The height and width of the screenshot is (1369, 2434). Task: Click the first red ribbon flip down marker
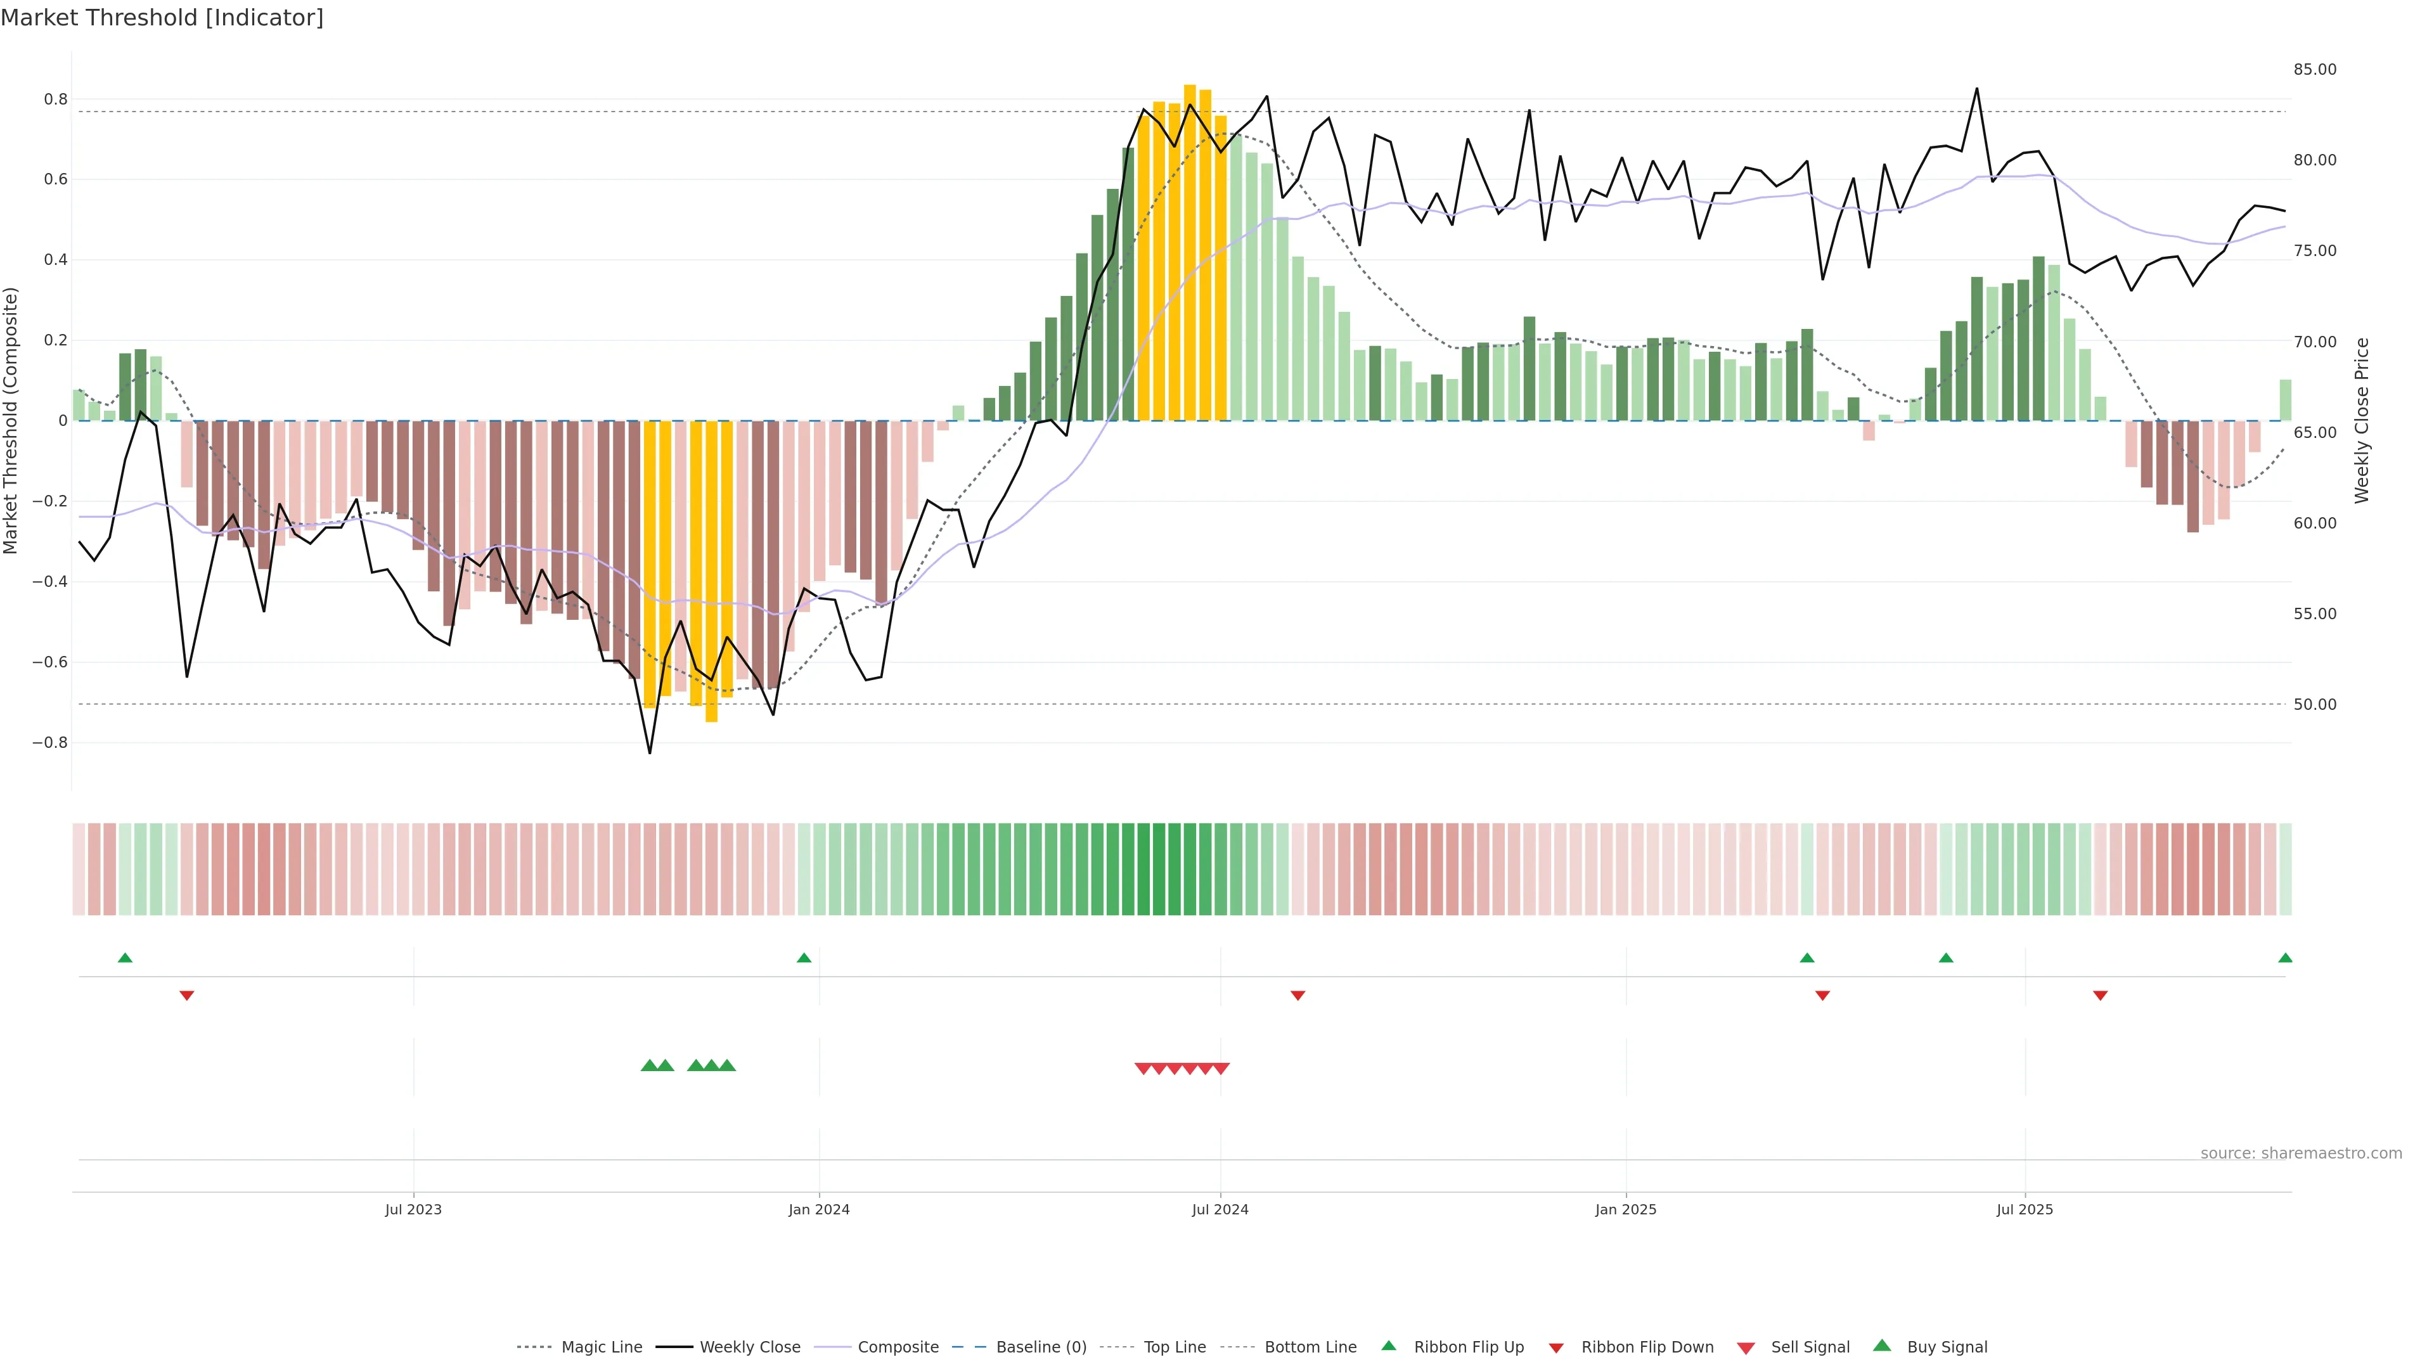tap(187, 996)
